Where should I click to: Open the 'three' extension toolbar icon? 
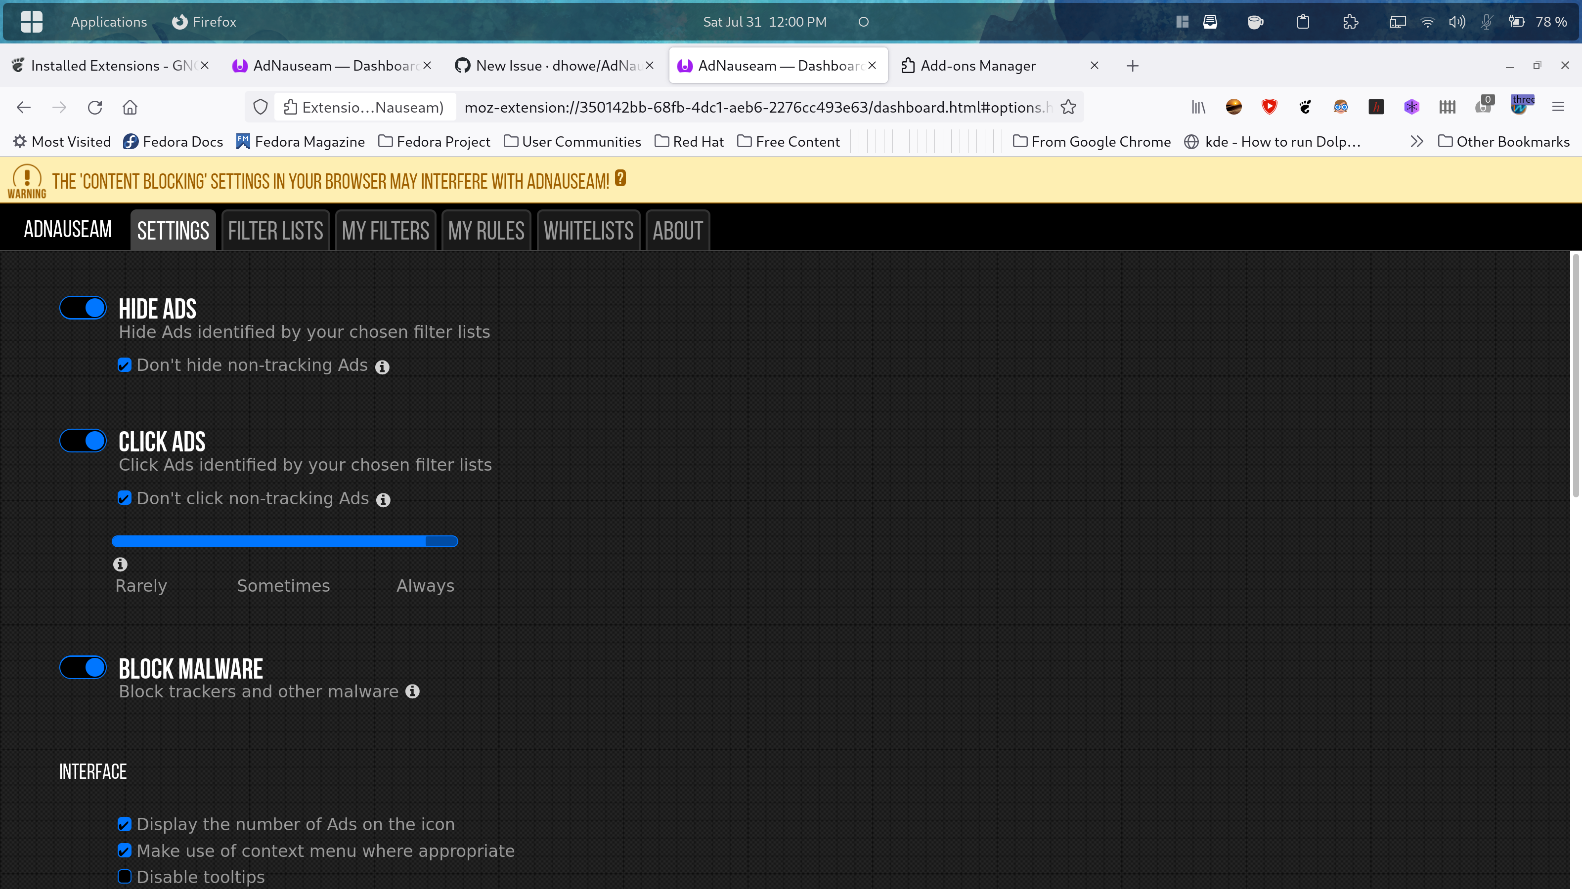(1523, 107)
